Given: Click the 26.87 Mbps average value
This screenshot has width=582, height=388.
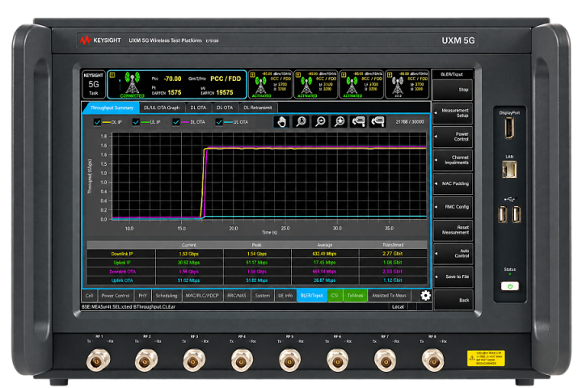Looking at the screenshot, I should coord(324,280).
